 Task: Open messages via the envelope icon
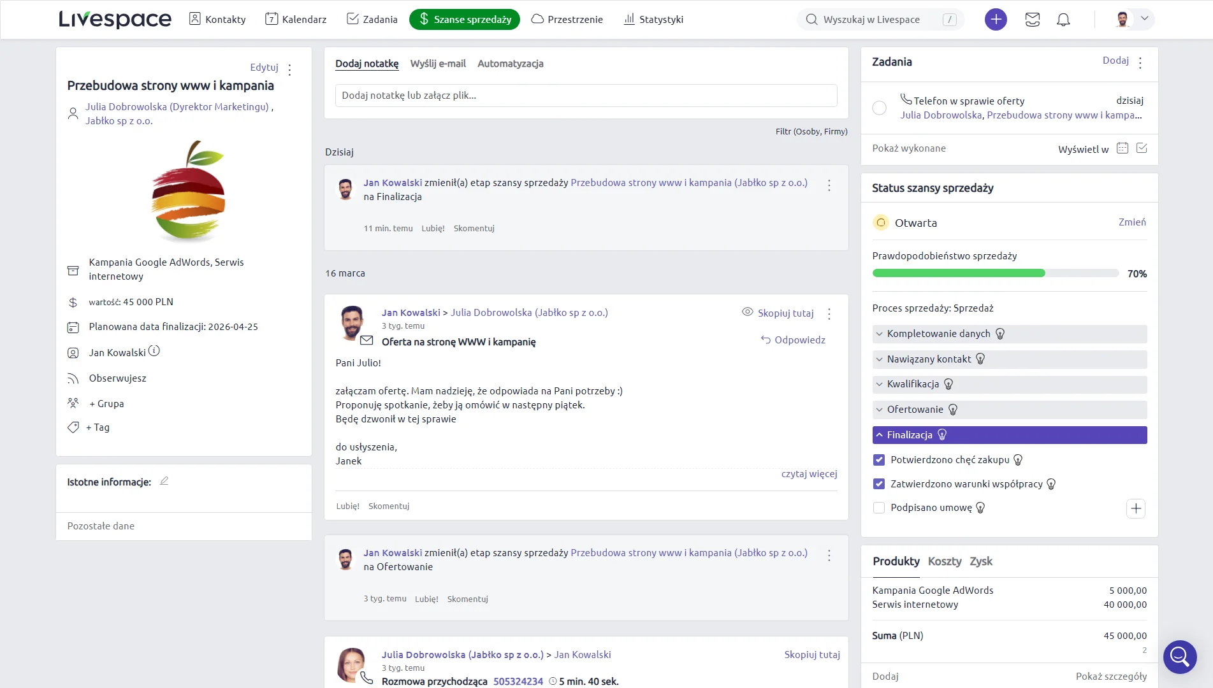pos(1033,20)
